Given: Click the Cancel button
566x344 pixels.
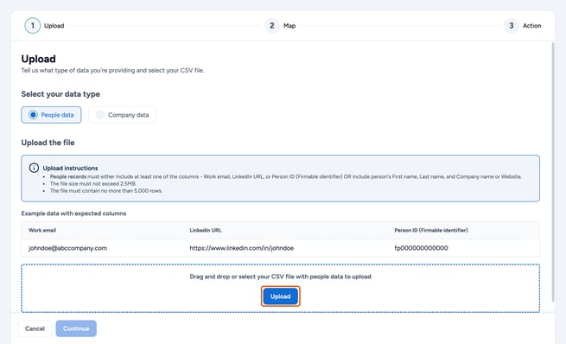Looking at the screenshot, I should pyautogui.click(x=35, y=328).
